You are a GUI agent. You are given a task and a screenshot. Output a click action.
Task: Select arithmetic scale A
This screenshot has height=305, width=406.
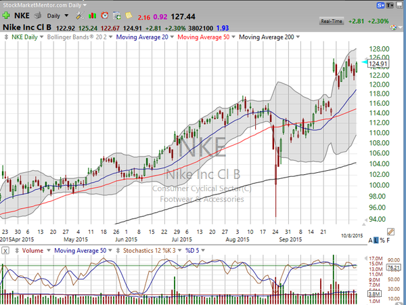370,241
